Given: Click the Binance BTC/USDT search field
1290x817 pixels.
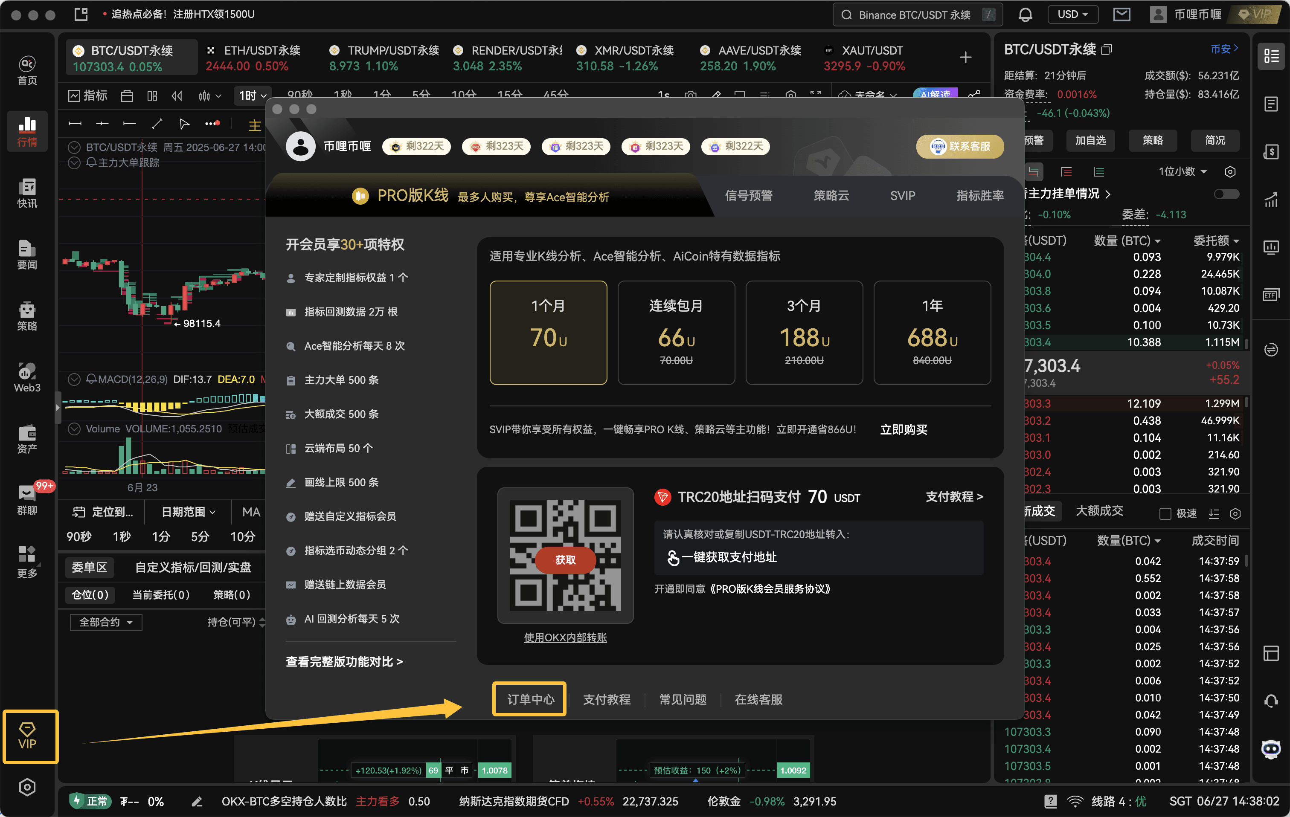Looking at the screenshot, I should click(918, 14).
